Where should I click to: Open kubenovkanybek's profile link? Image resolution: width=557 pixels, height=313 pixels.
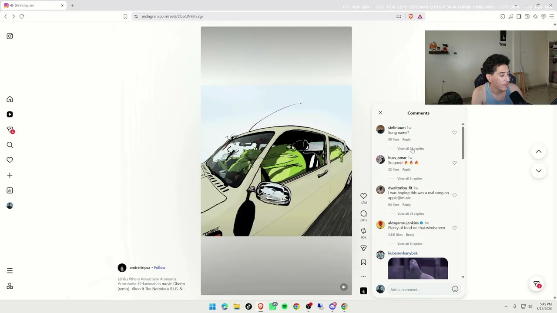403,253
